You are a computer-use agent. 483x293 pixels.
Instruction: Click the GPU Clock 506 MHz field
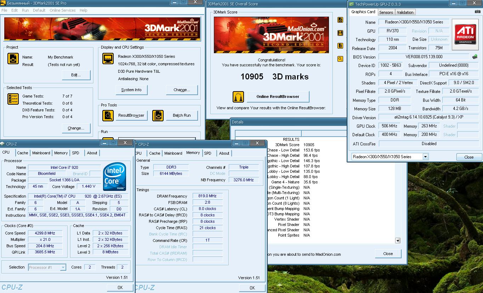point(390,126)
